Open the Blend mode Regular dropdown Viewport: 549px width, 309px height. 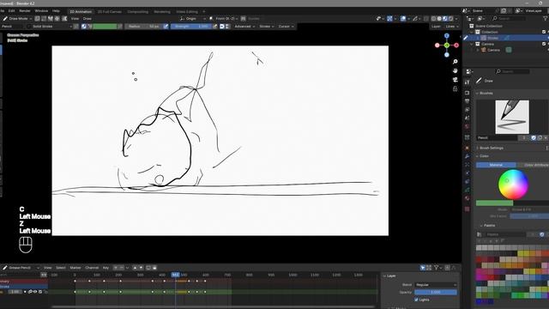click(436, 285)
